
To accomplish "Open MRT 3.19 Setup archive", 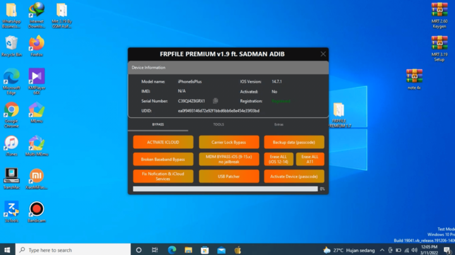I will 439,49.
